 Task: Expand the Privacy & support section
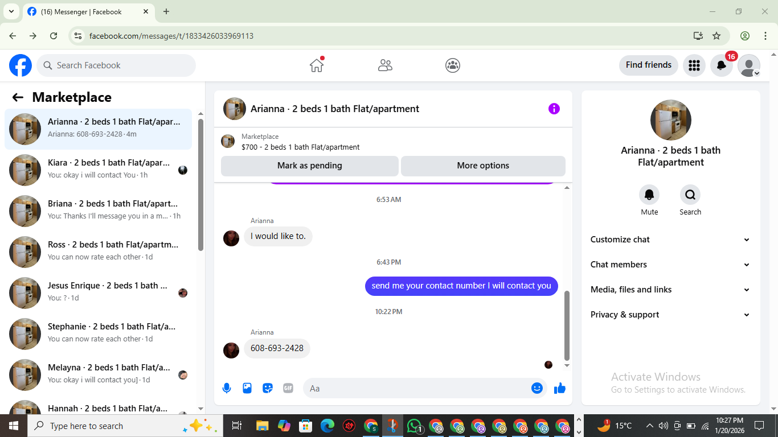671,315
